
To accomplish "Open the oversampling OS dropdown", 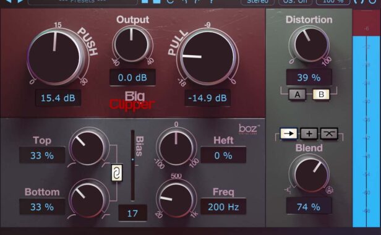I will pos(295,2).
